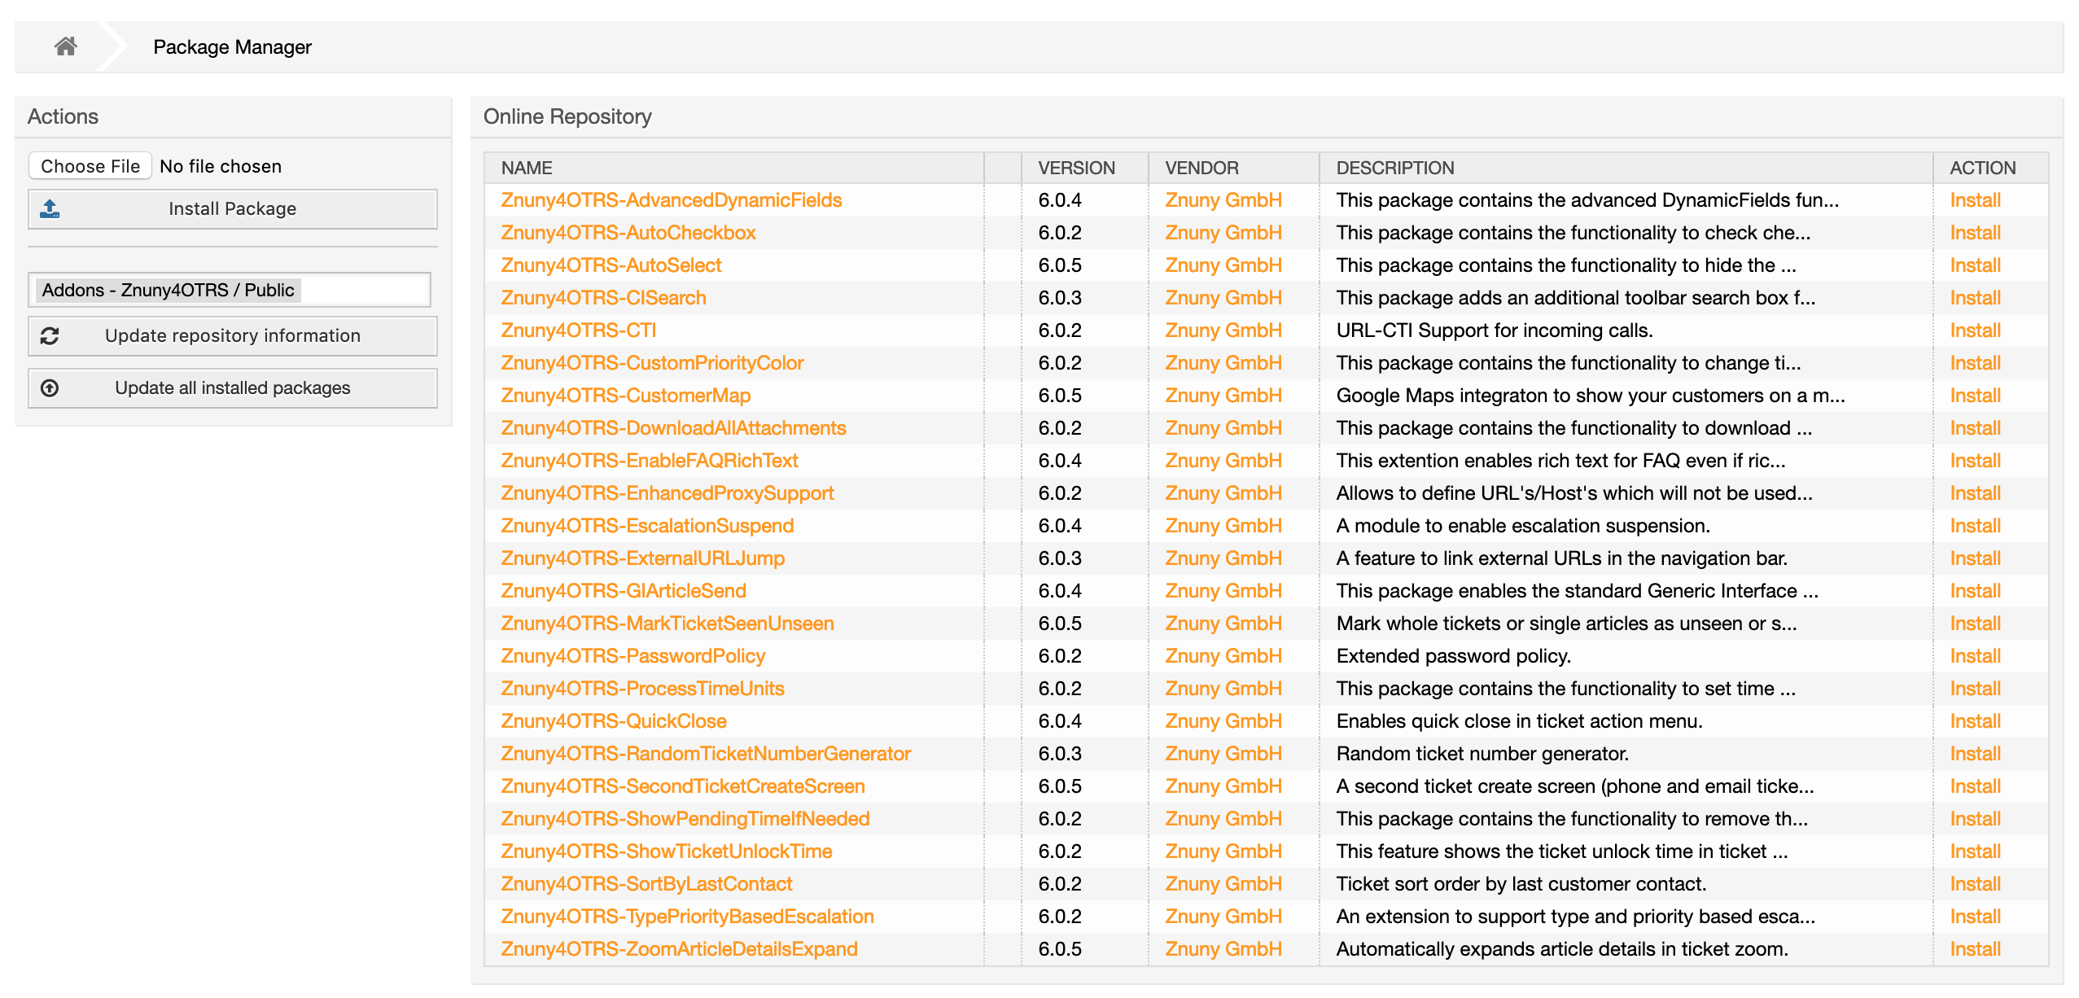The width and height of the screenshot is (2079, 998).
Task: Open the Znuny4OTRS-CTI package details
Action: point(578,330)
